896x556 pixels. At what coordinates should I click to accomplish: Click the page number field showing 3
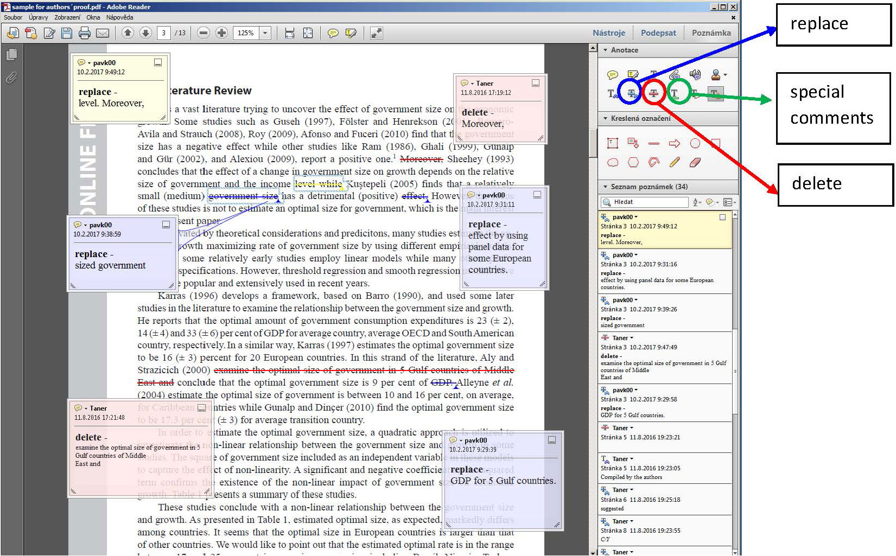tap(164, 33)
